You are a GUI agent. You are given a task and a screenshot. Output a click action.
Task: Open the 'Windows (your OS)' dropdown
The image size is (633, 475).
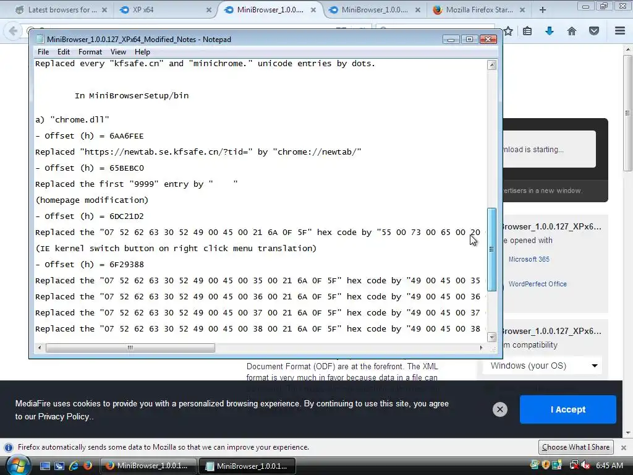coord(543,366)
